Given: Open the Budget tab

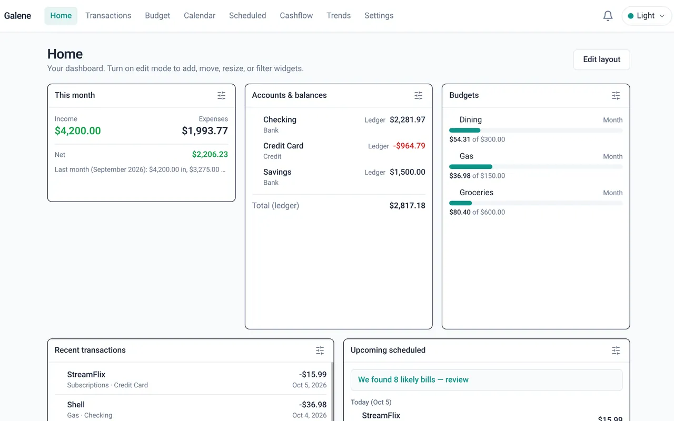Looking at the screenshot, I should tap(157, 16).
